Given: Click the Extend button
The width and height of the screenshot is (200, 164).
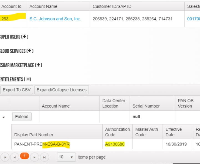Looking at the screenshot, I should point(22,117).
